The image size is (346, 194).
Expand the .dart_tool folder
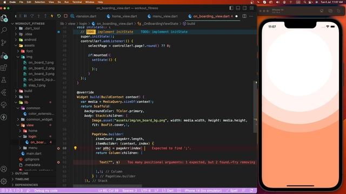32,29
